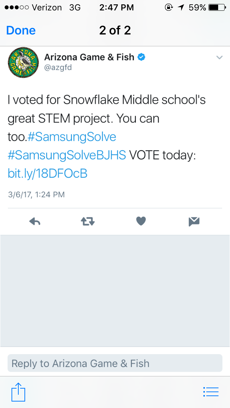Screen dimensions: 230x408
Task: Tap the Reply to Arizona Game & Fish field
Action: 115,363
